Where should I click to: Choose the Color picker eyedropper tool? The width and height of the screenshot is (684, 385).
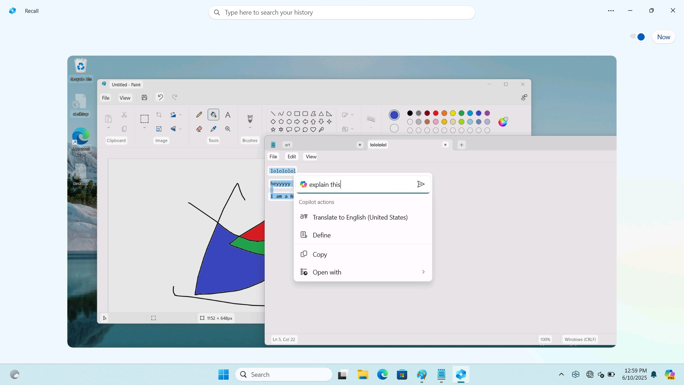pos(213,129)
